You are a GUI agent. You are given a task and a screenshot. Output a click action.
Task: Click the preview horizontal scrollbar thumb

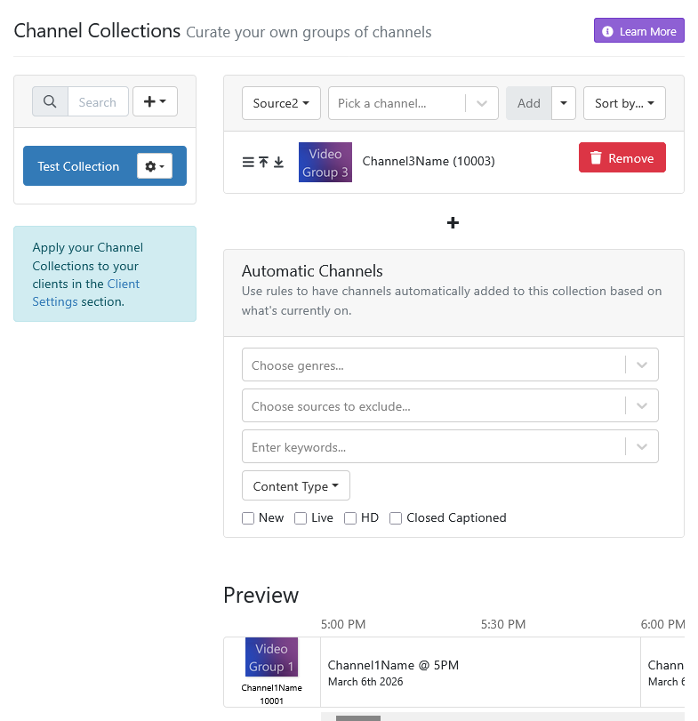coord(357,717)
